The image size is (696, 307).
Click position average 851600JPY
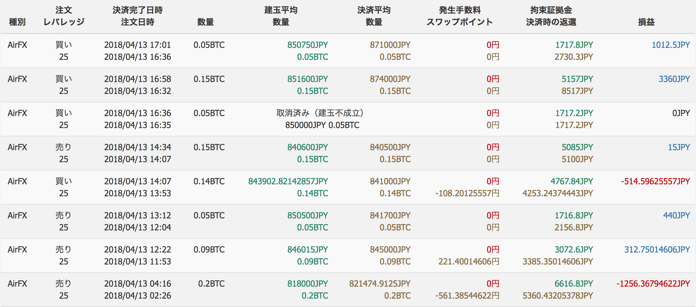click(x=308, y=79)
